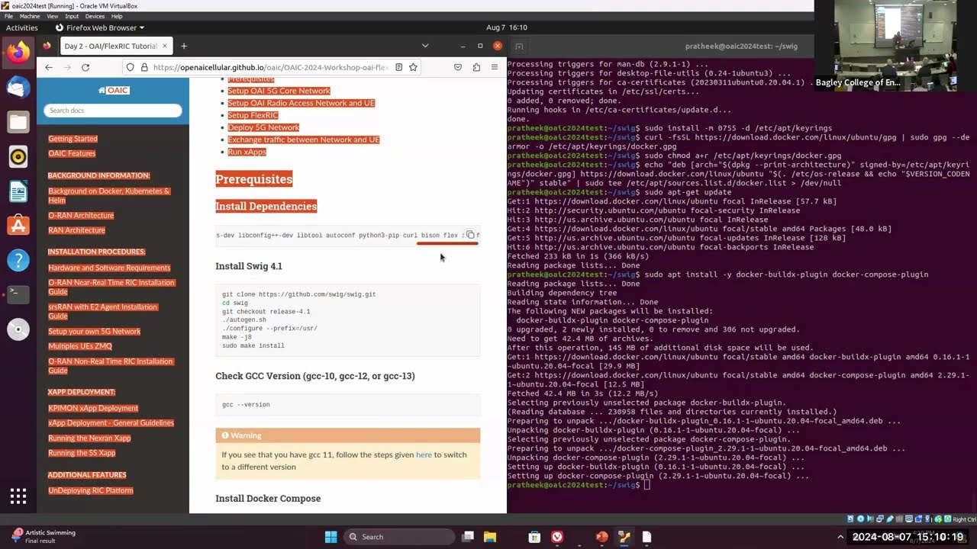This screenshot has width=977, height=549.
Task: Open the VirtualBox Devices menu
Action: point(95,16)
